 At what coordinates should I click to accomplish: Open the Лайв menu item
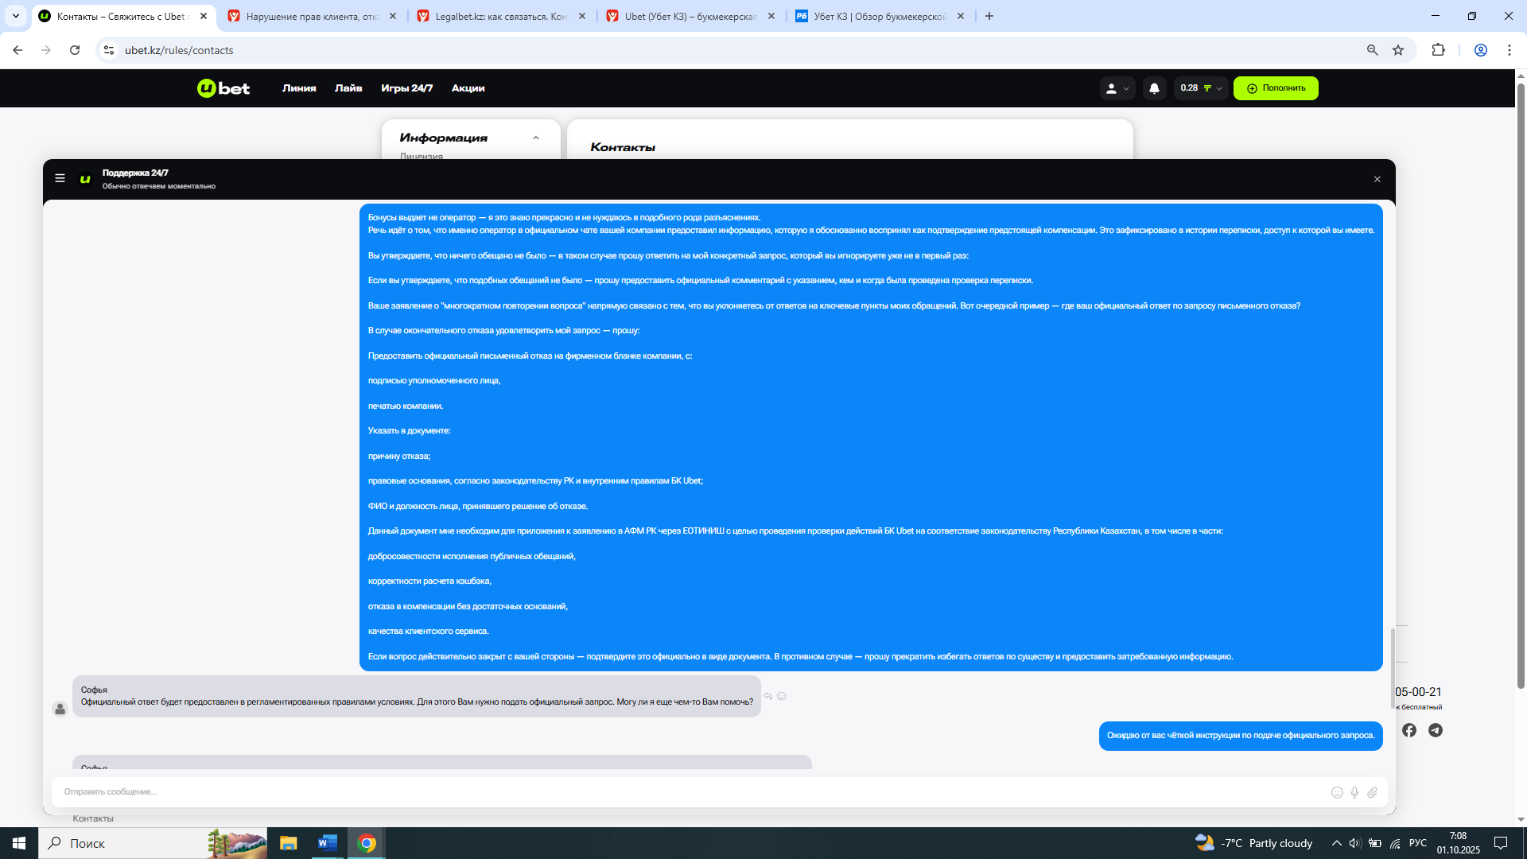[348, 88]
